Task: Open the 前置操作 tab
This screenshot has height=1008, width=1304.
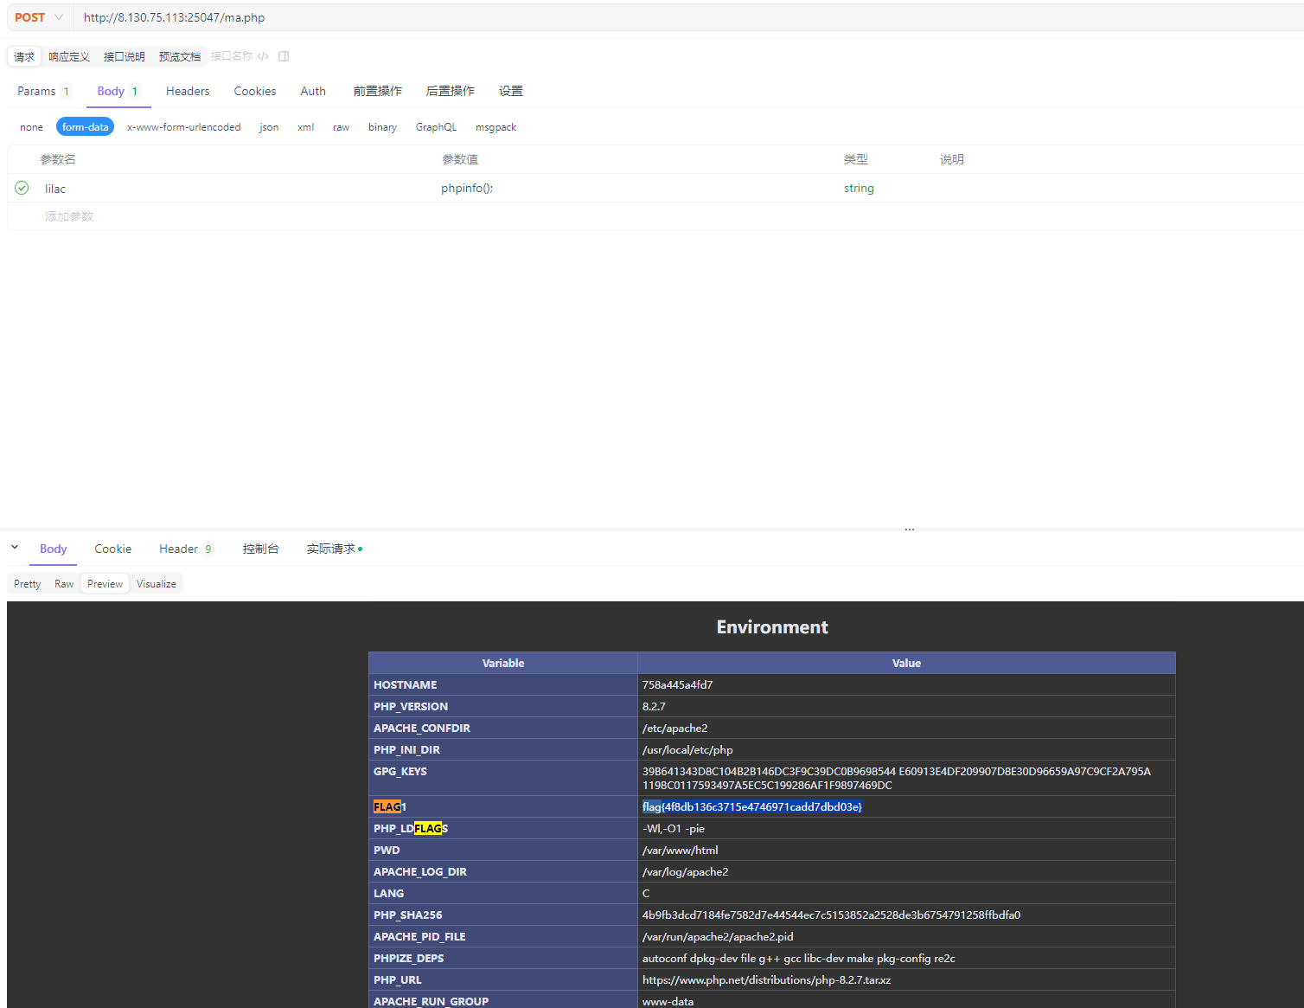Action: pyautogui.click(x=377, y=91)
